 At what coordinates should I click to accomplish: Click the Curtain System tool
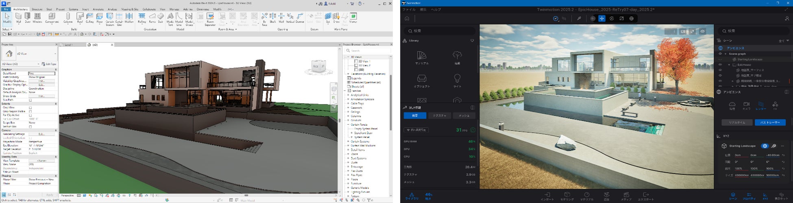pyautogui.click(x=110, y=19)
